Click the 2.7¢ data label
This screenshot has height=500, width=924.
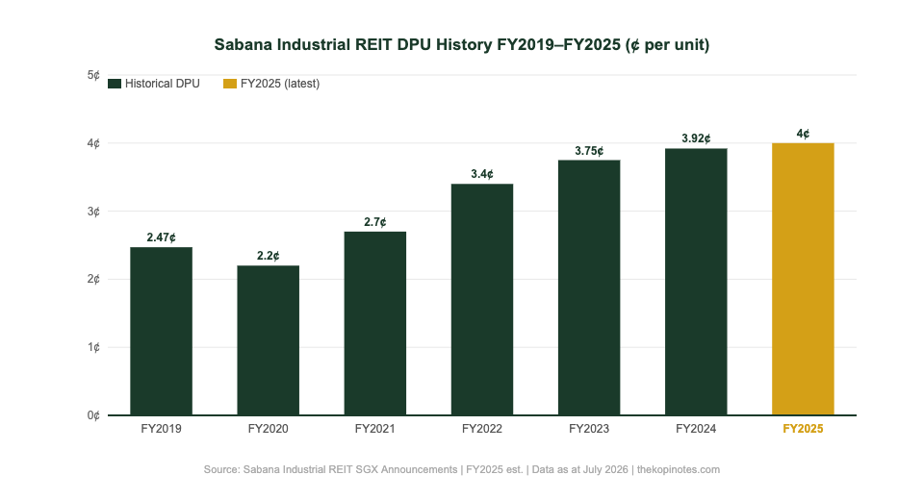pos(374,222)
